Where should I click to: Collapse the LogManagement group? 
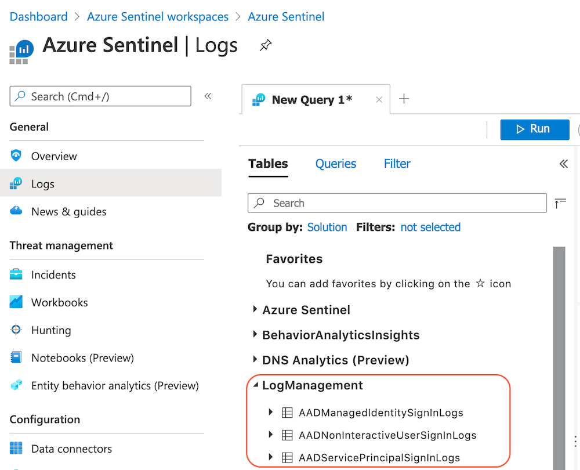[x=255, y=385]
